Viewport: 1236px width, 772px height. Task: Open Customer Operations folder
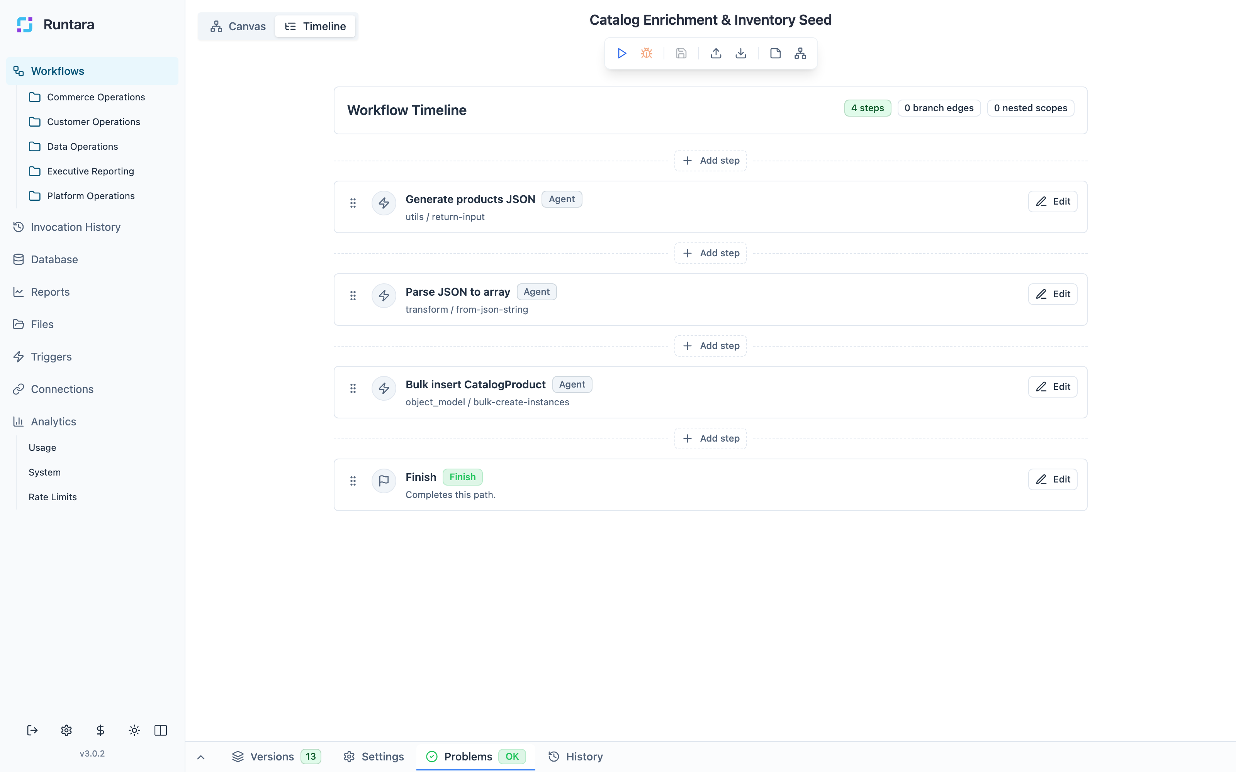(x=93, y=122)
